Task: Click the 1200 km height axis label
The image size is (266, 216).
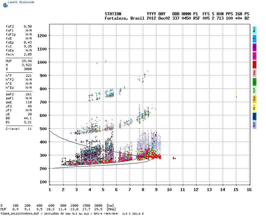Action: tap(42, 36)
